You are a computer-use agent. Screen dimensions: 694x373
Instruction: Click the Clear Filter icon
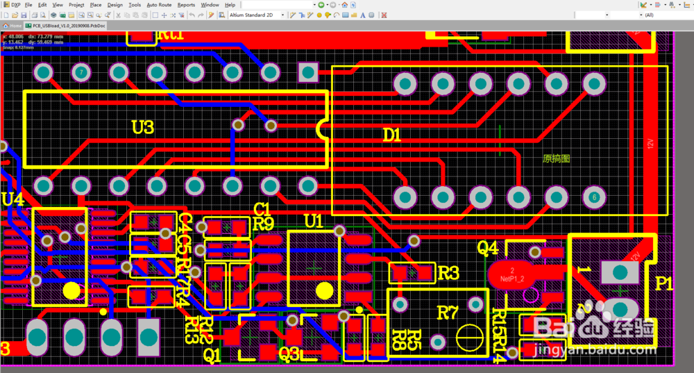(x=181, y=15)
